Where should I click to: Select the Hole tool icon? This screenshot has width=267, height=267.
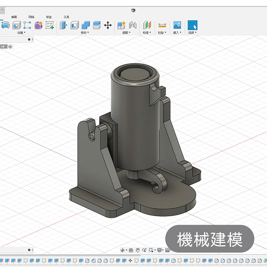(16, 25)
